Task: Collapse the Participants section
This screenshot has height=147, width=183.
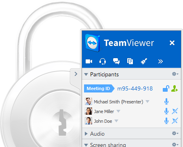Action: coord(86,74)
